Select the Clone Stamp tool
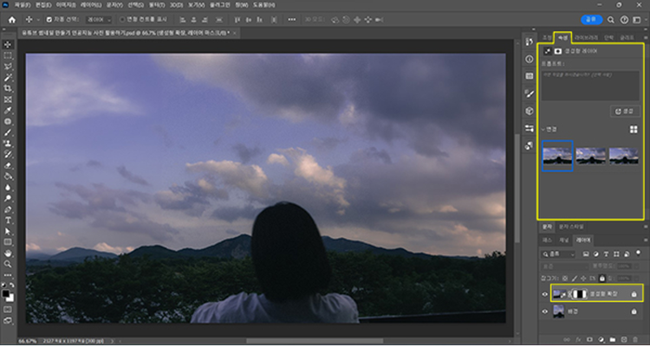Image resolution: width=650 pixels, height=346 pixels. pos(8,144)
